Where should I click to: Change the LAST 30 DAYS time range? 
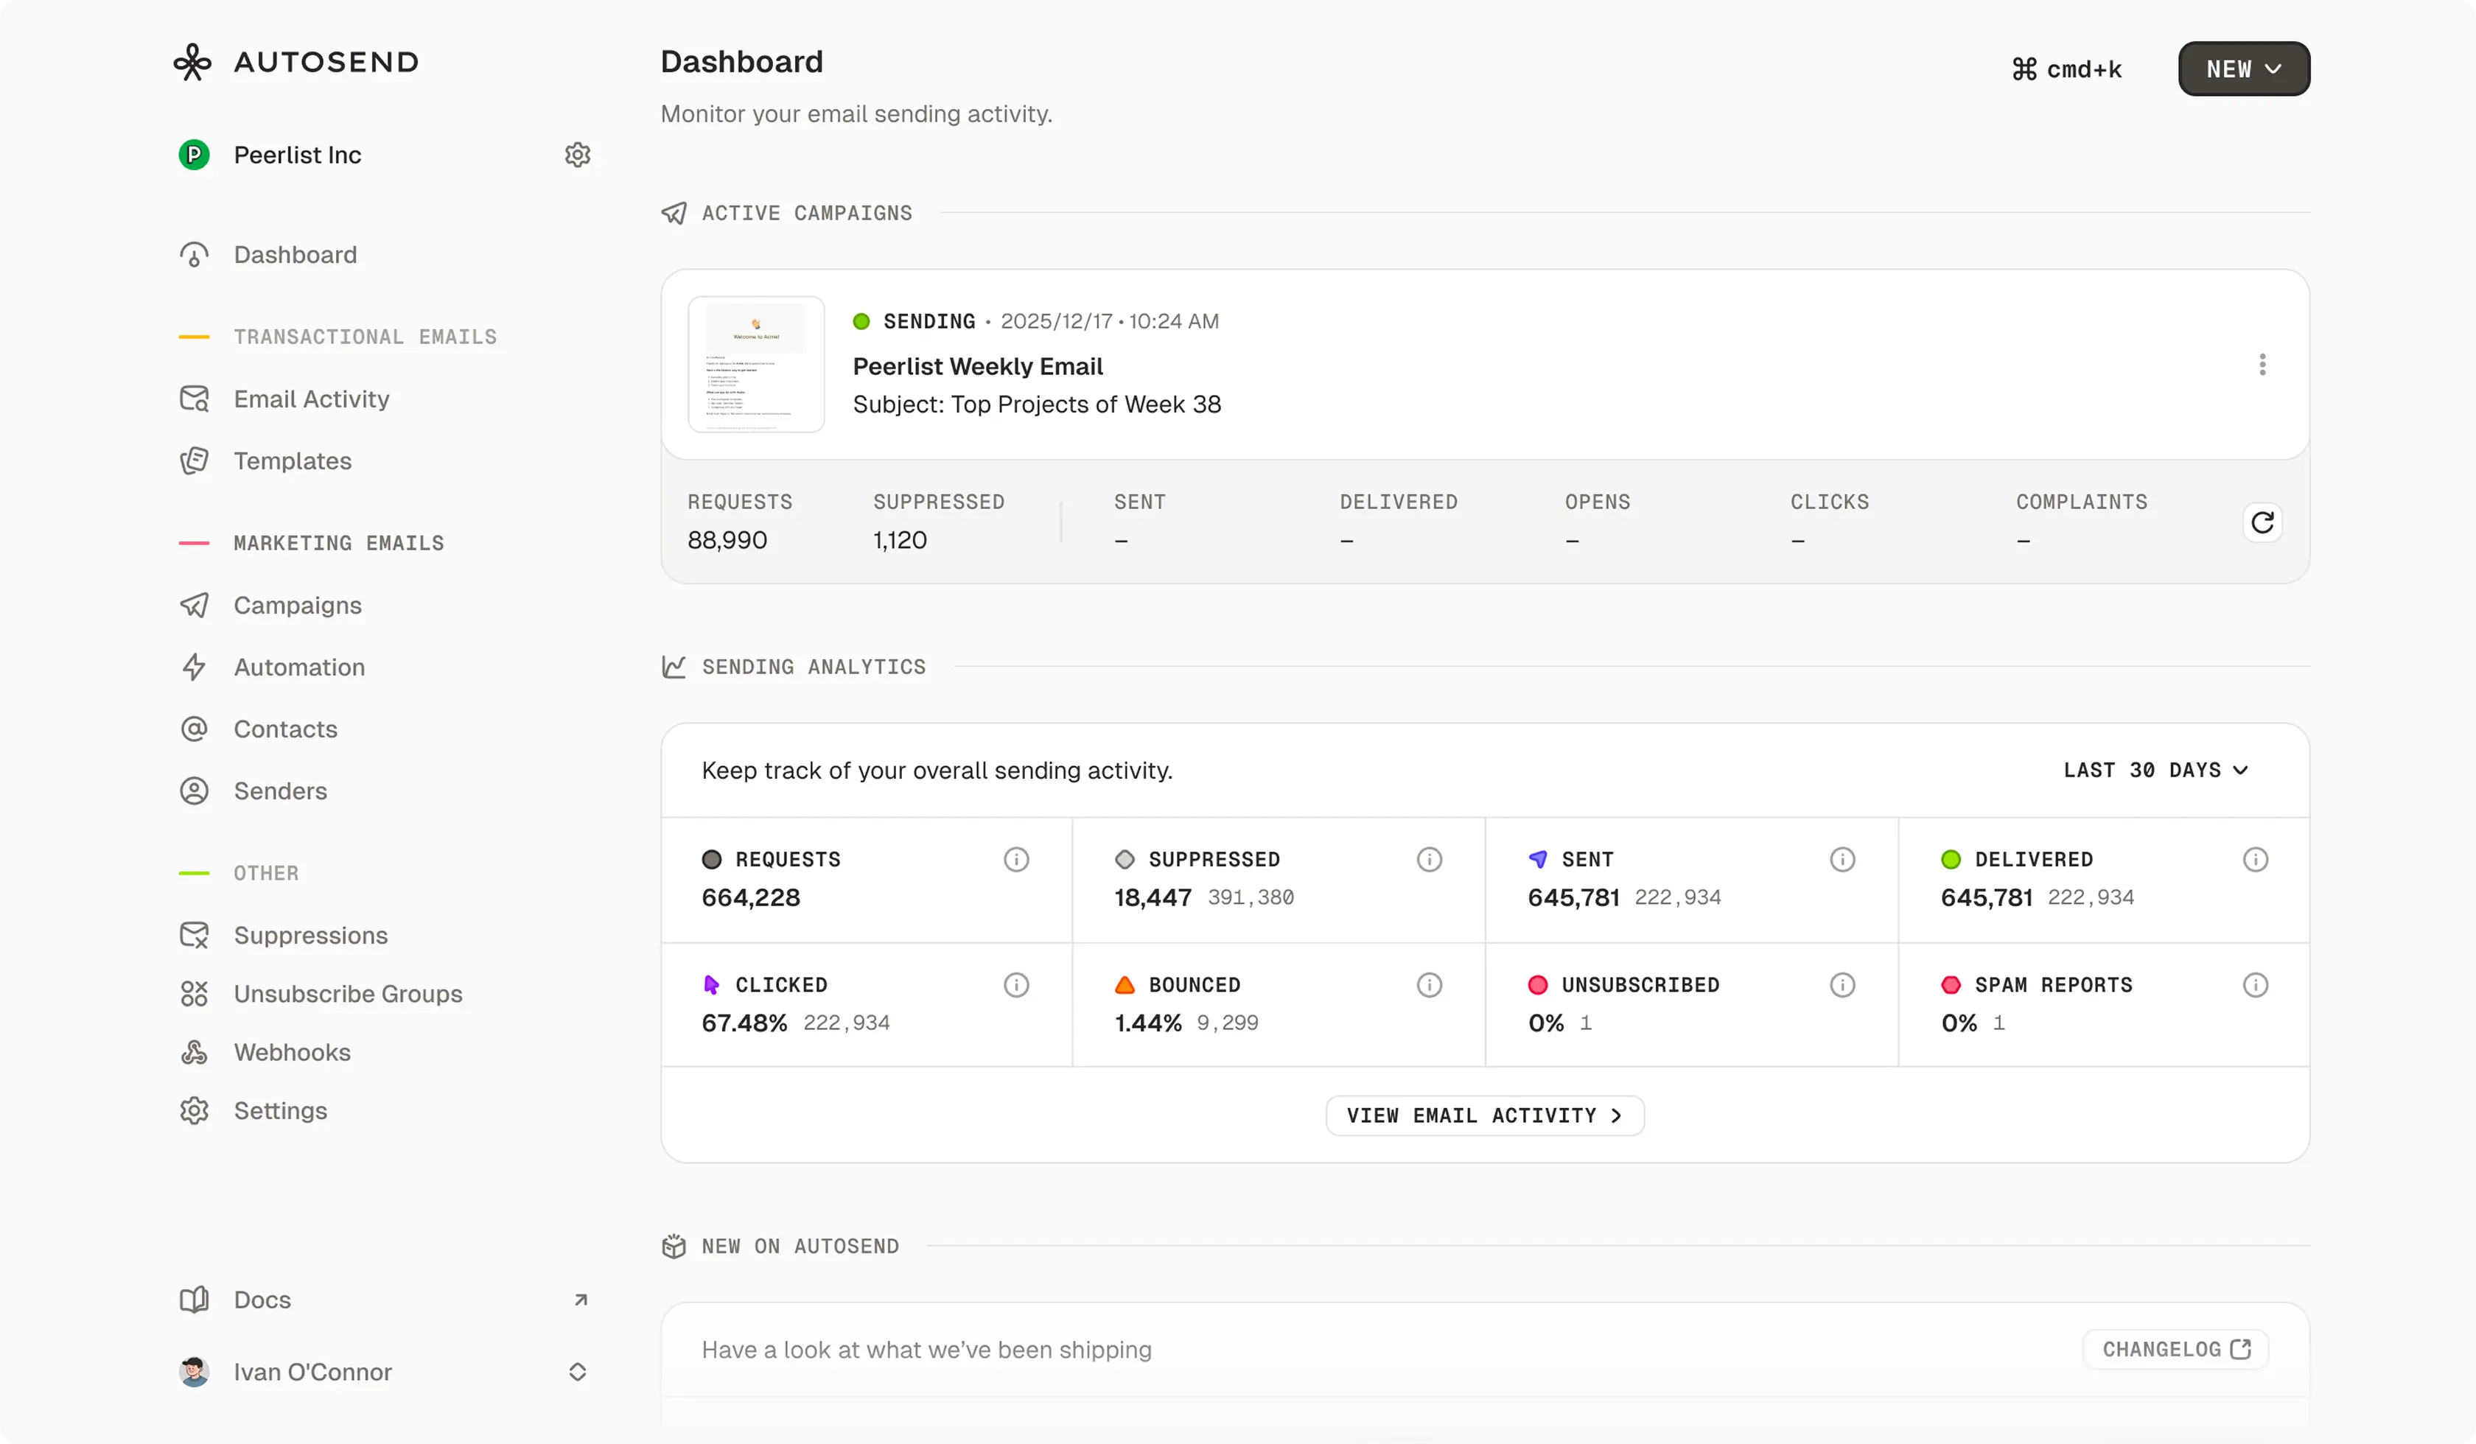(2155, 770)
